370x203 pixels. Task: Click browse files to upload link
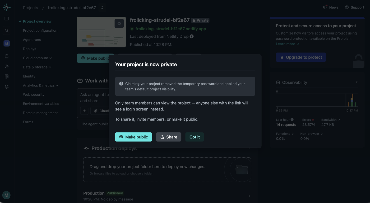[x=110, y=173]
